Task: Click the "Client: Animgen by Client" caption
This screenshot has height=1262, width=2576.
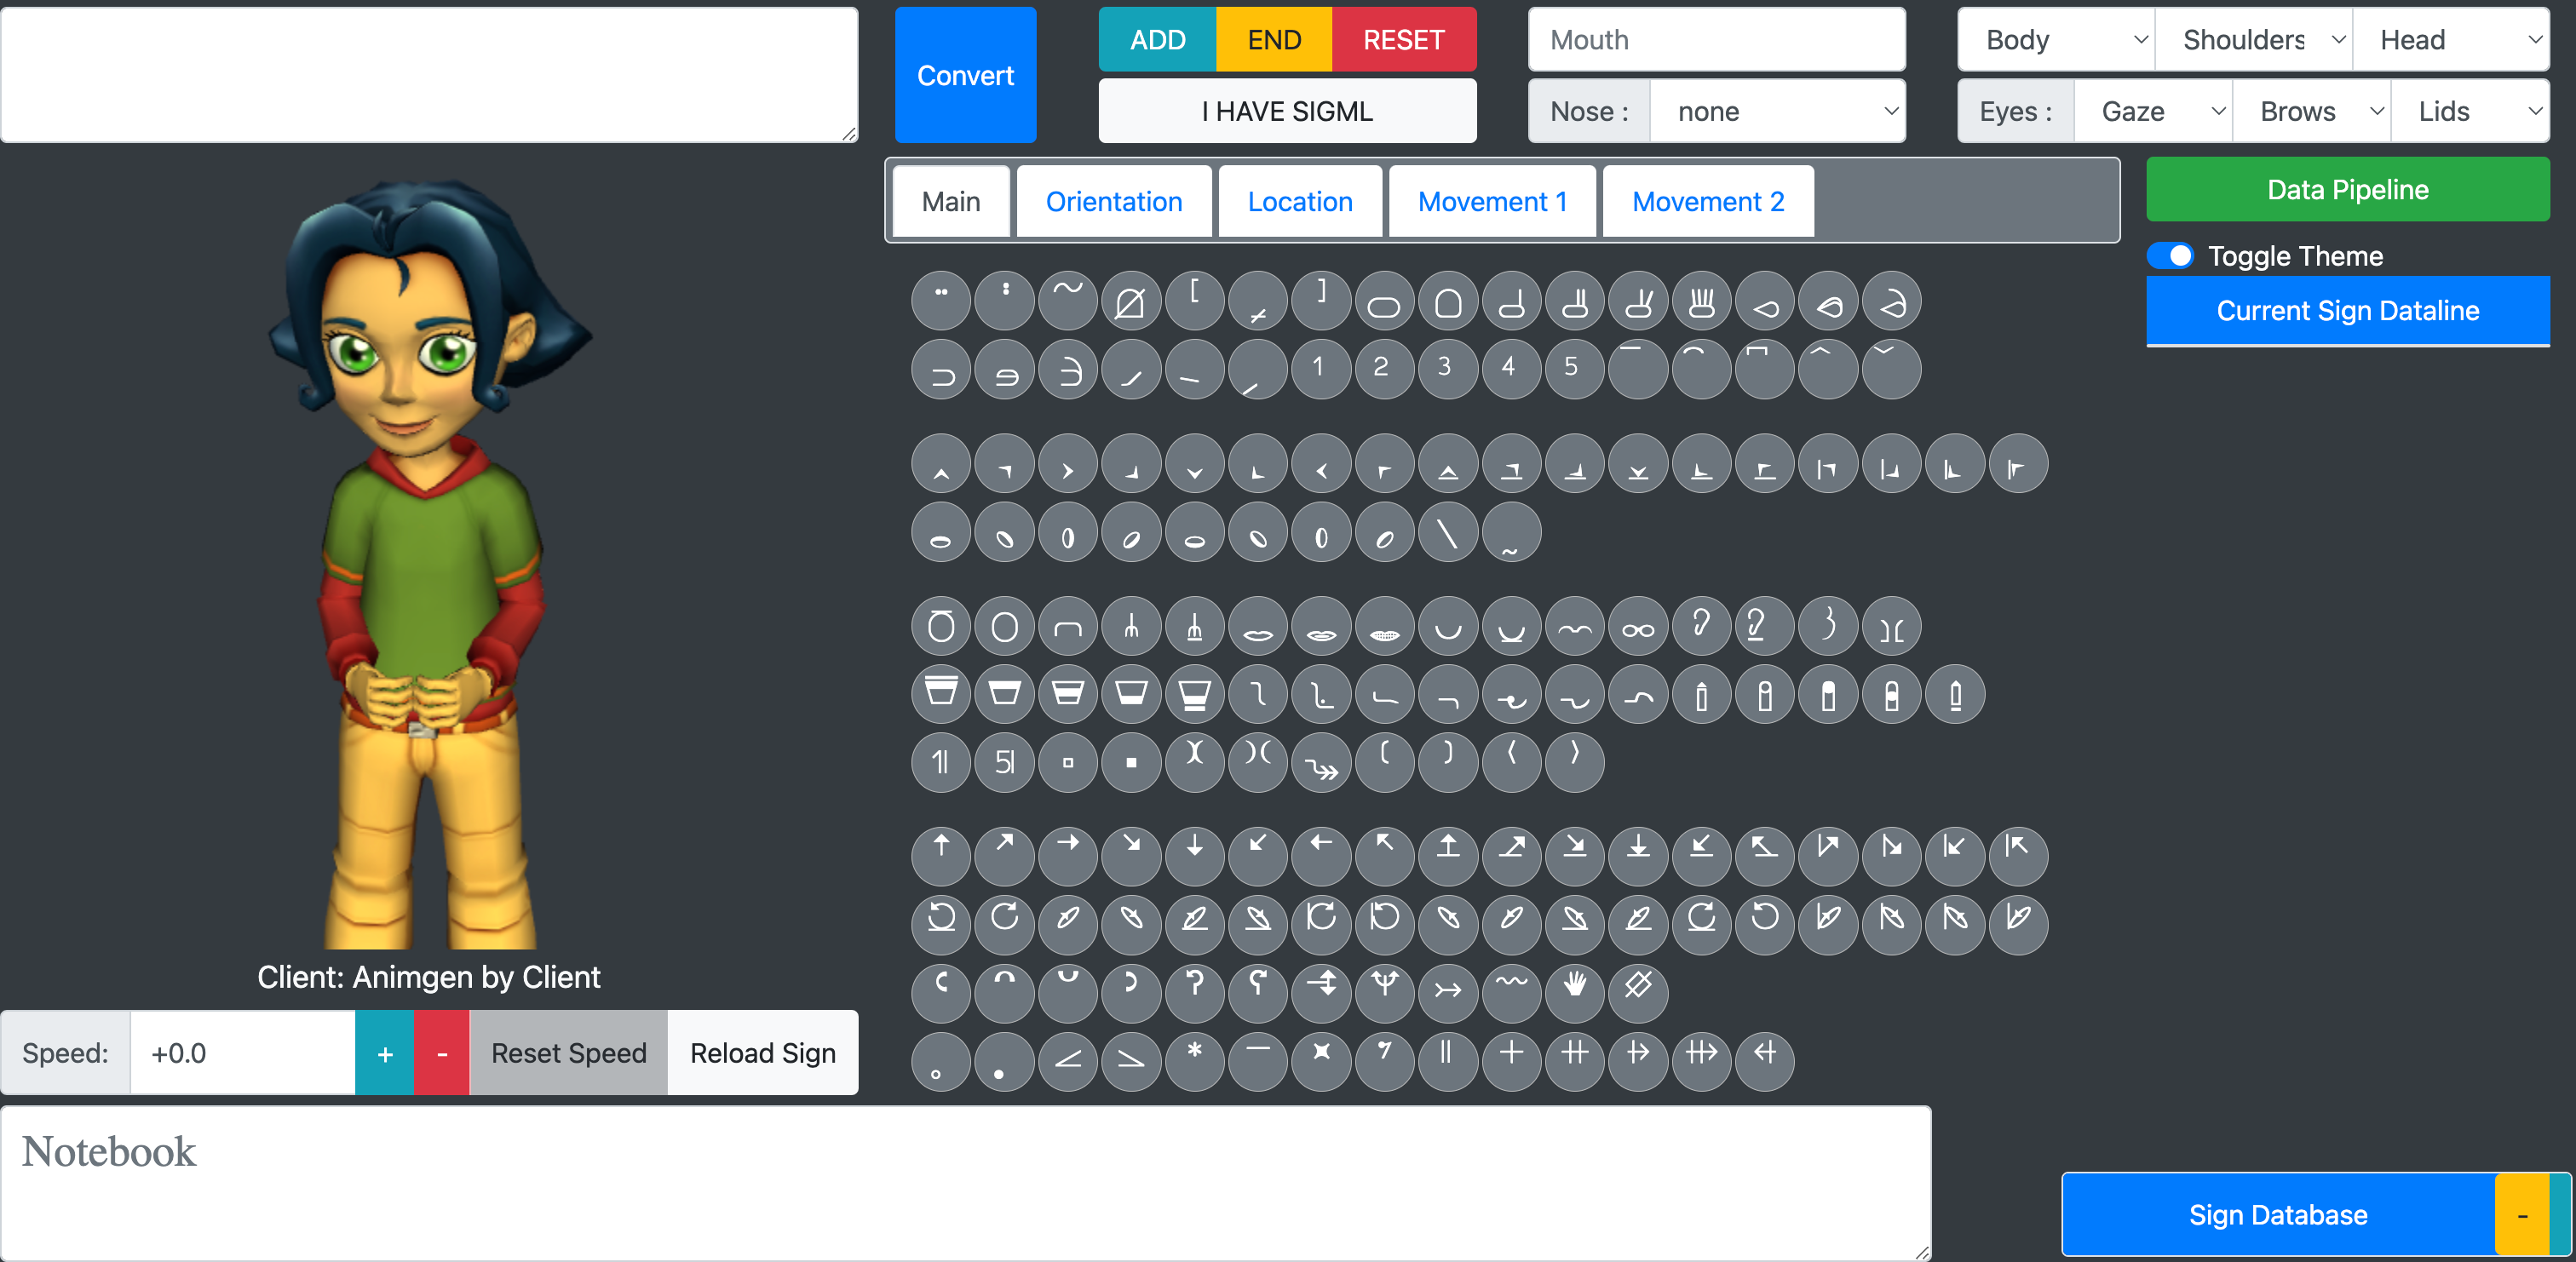Action: coord(429,977)
